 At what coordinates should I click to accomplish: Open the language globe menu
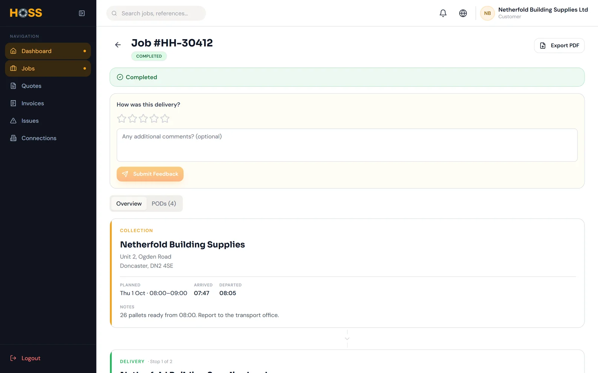coord(463,13)
